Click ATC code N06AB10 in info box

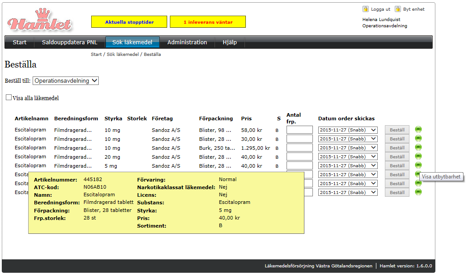click(95, 187)
